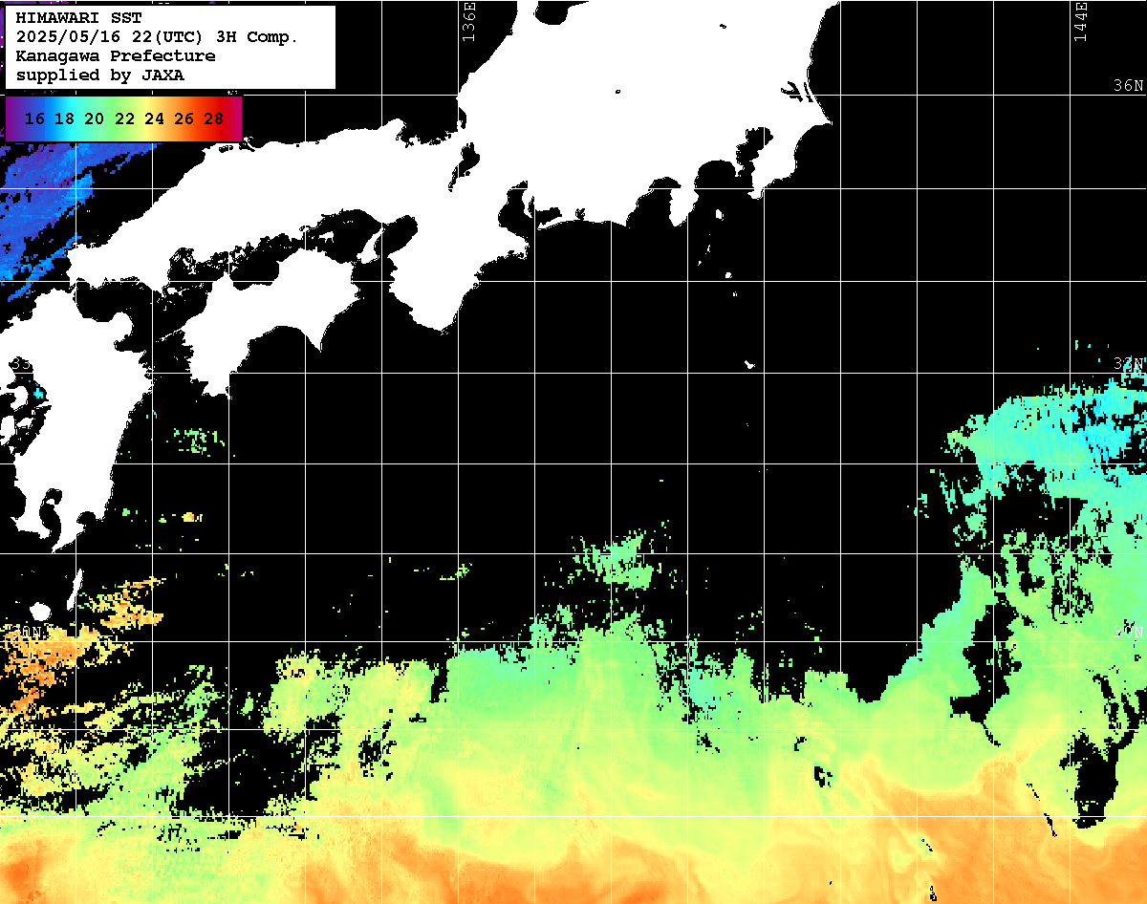Click the 36N latitude label
The width and height of the screenshot is (1147, 904).
[1128, 85]
